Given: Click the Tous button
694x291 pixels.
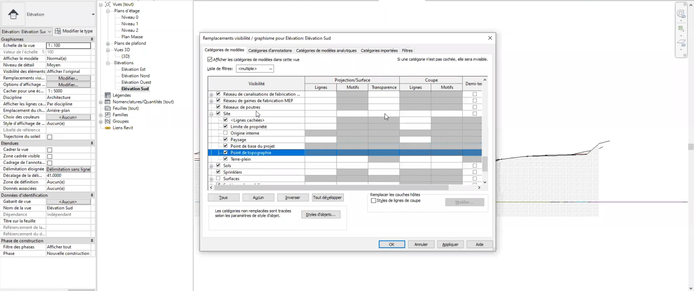Looking at the screenshot, I should click(x=223, y=198).
